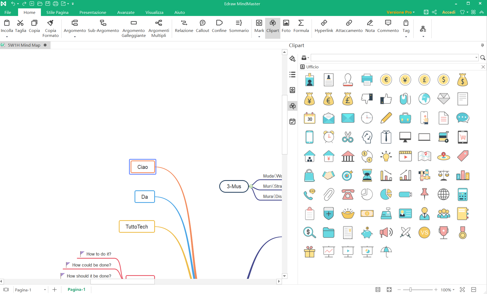487x294 pixels.
Task: Insert a Callout from the ribbon
Action: (202, 26)
